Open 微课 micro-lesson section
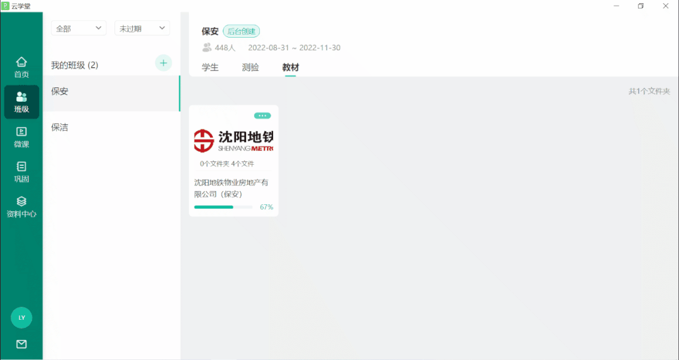Screen dimensions: 679x360 pyautogui.click(x=21, y=138)
